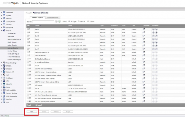Click the Log icon
The height and width of the screenshot is (117, 185).
4,102
